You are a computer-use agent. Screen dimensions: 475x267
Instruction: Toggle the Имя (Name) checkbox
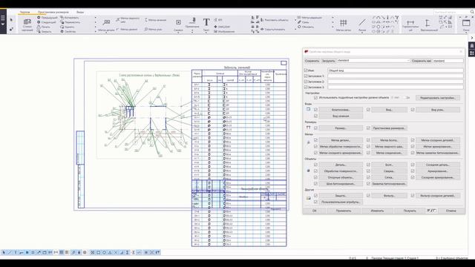pos(306,70)
